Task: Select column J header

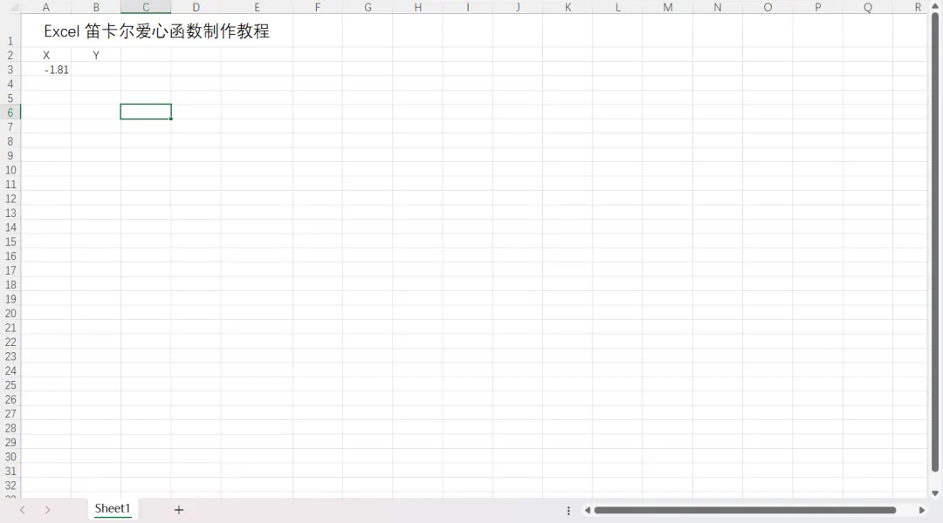Action: (x=517, y=7)
